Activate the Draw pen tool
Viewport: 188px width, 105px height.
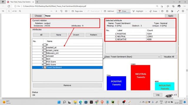point(122,11)
